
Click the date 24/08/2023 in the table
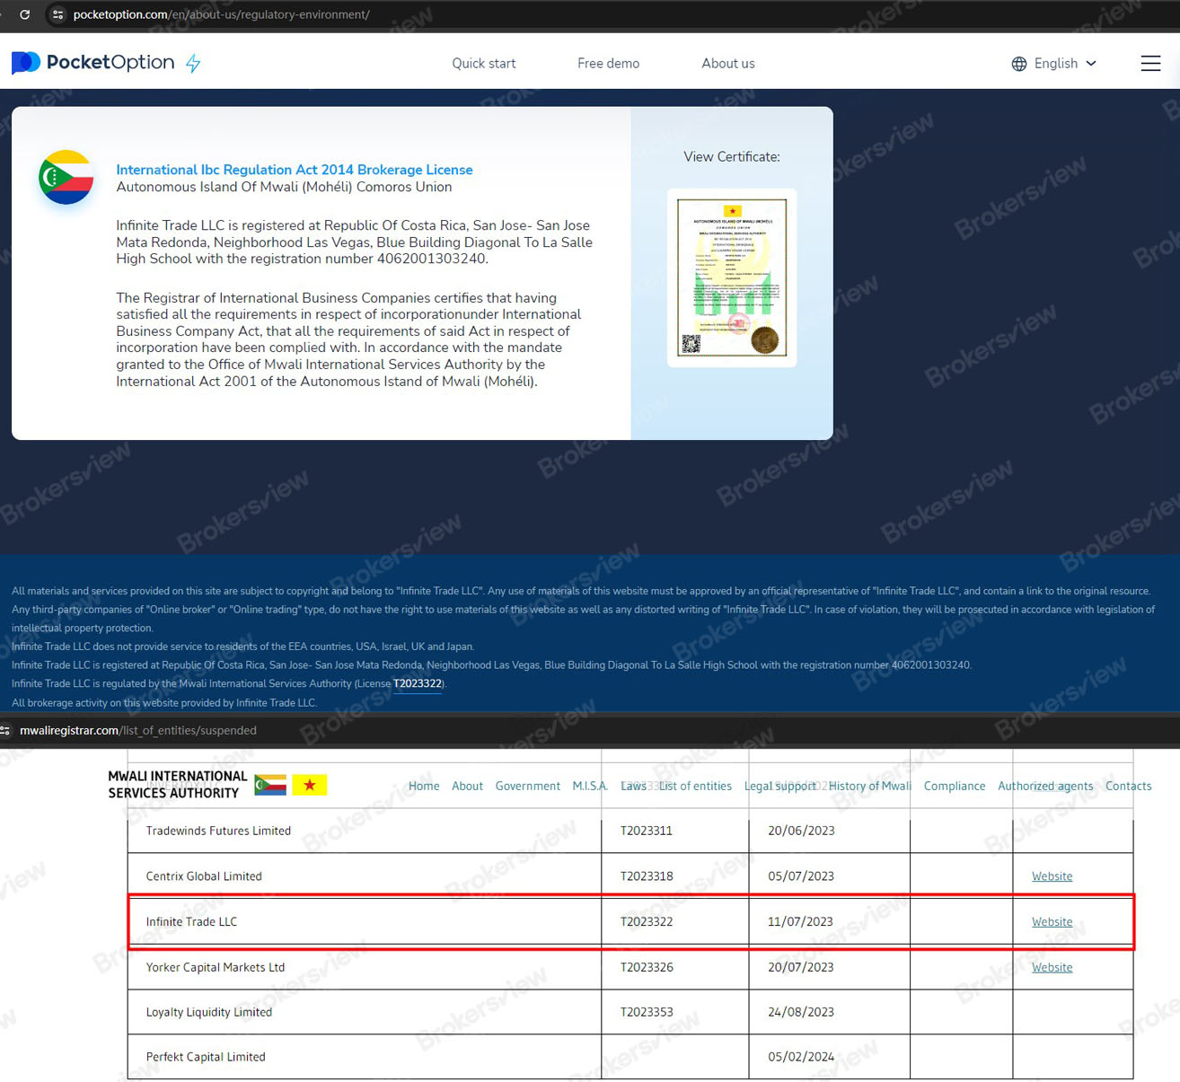(x=801, y=1012)
